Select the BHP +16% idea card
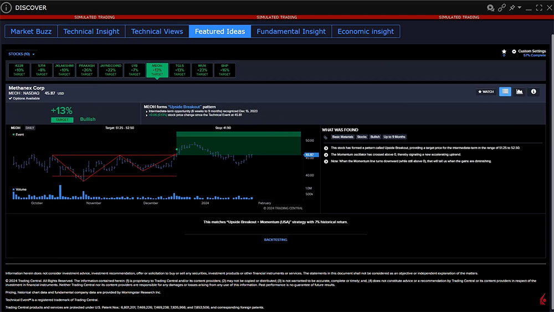 [x=225, y=70]
